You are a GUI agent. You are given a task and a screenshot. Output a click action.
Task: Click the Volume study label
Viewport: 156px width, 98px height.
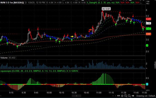4,58
